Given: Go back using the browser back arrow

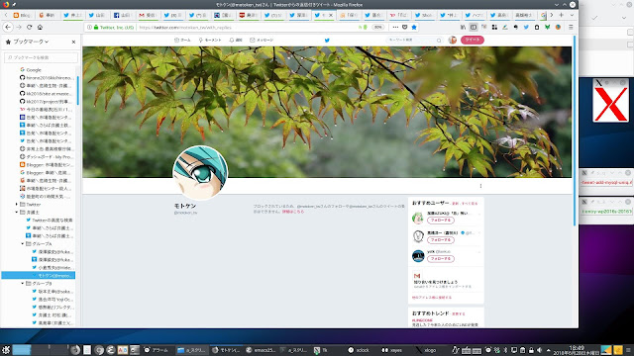Looking at the screenshot, I should click(8, 27).
